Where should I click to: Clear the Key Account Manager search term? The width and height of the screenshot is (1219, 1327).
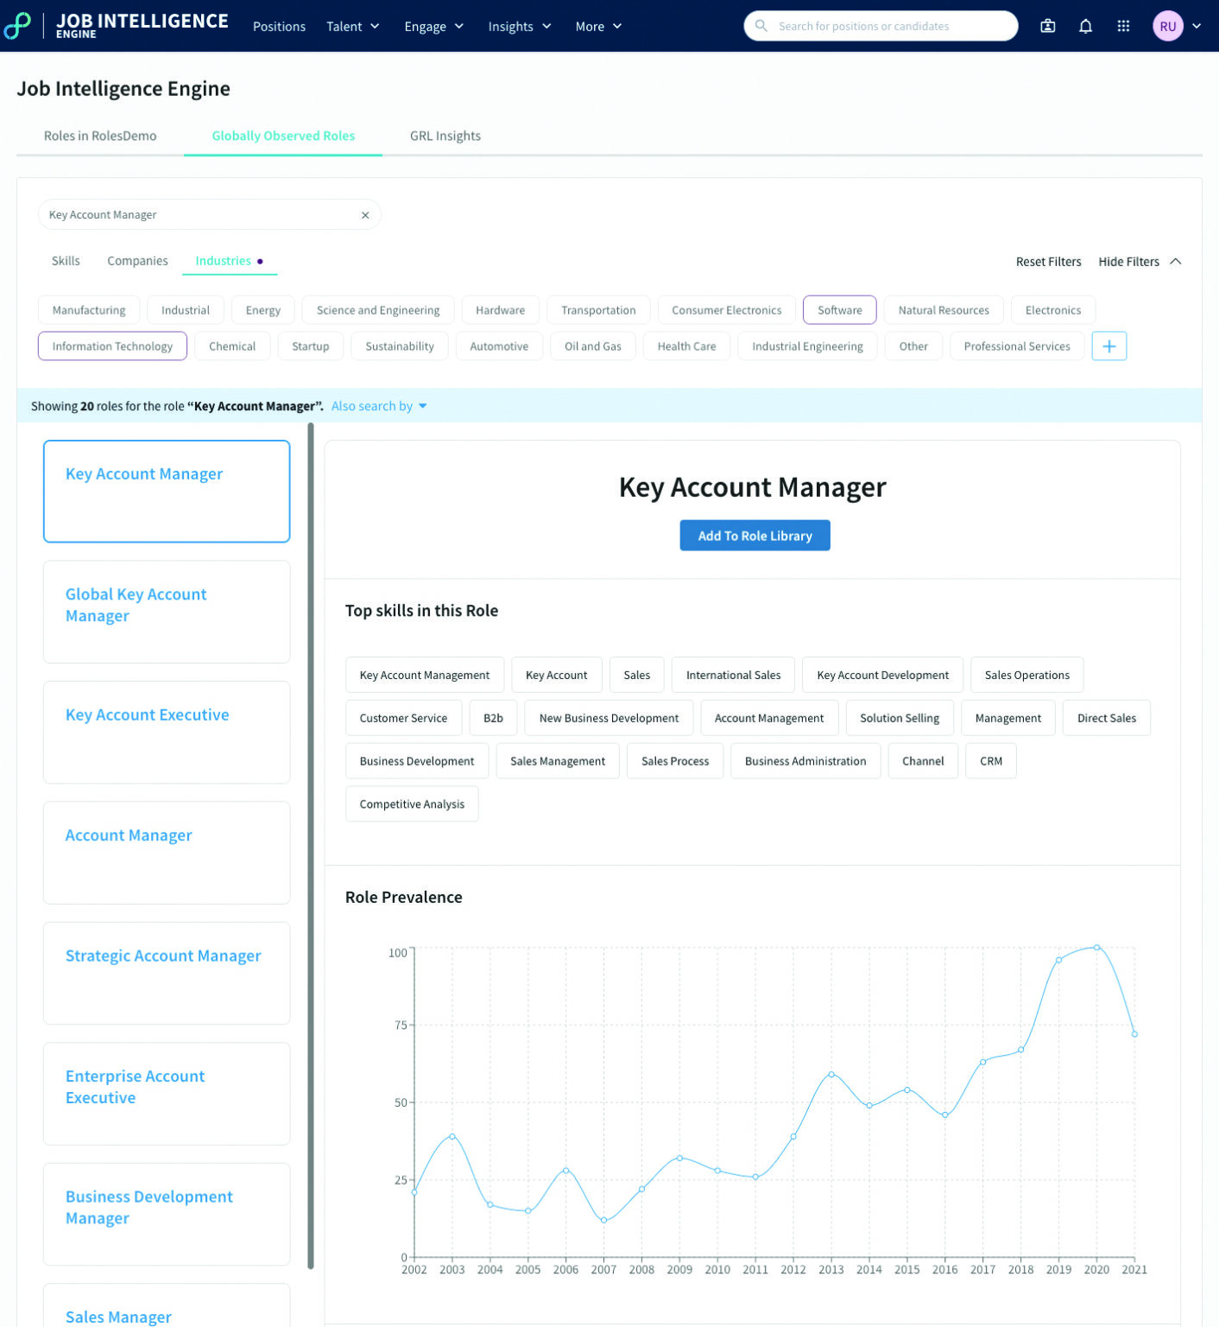(365, 214)
